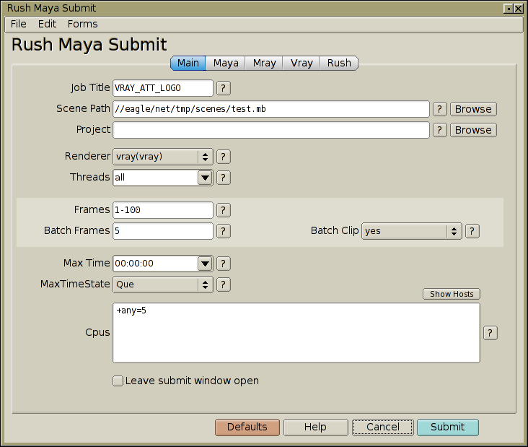This screenshot has height=447, width=528.
Task: Browse for Scene Path file
Action: tap(473, 109)
